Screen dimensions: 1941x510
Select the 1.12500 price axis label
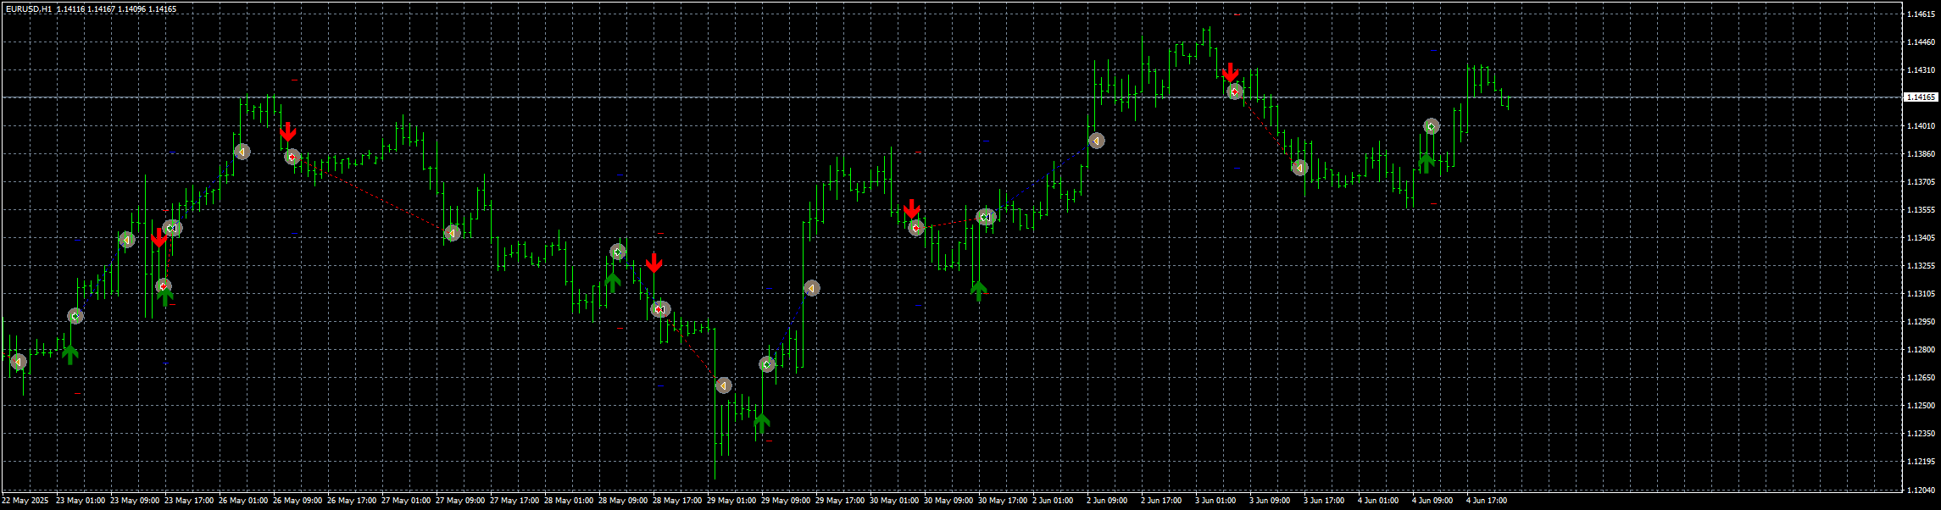pyautogui.click(x=1920, y=406)
